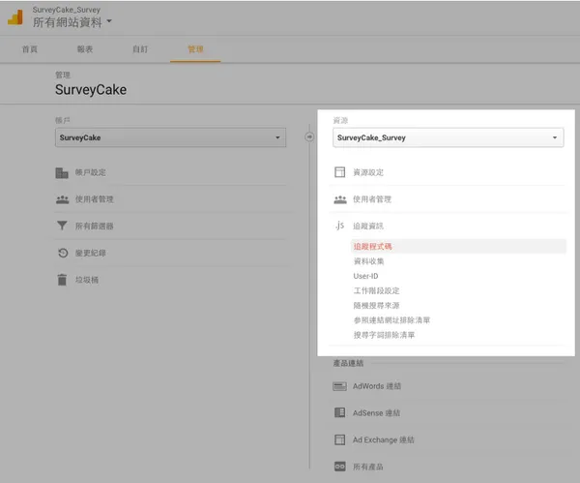Image resolution: width=580 pixels, height=483 pixels.
Task: Select 搜尋字詞排除清單 search term exclusion
Action: click(x=384, y=335)
